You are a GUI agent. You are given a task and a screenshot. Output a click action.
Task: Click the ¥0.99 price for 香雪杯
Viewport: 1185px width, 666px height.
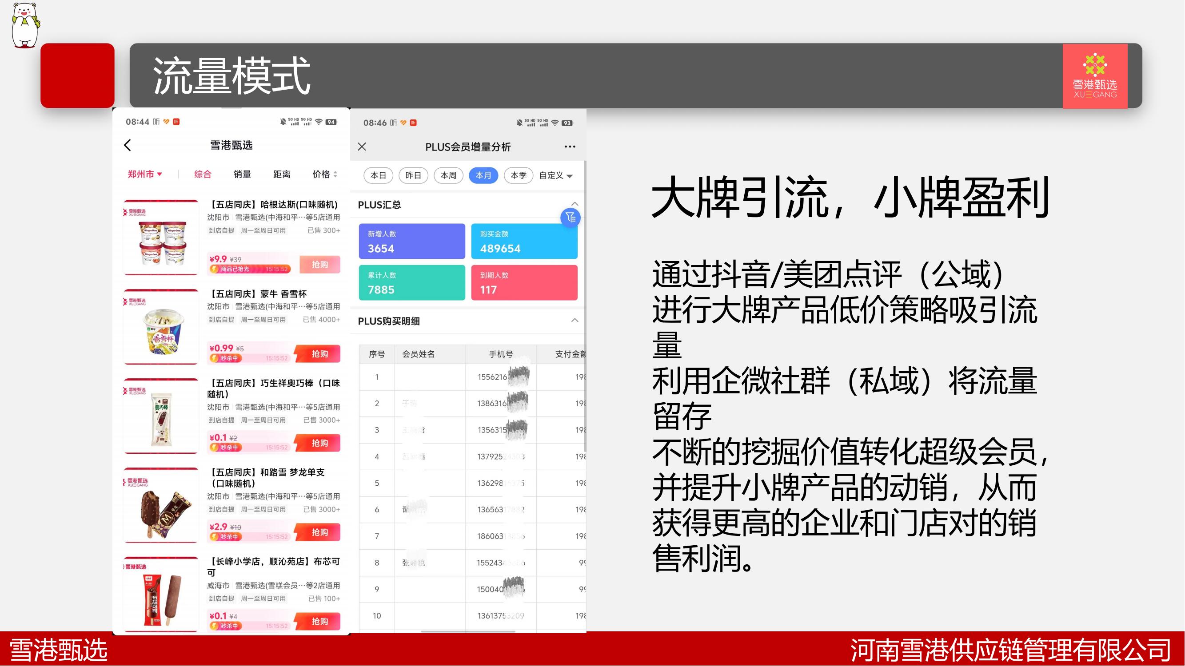221,348
